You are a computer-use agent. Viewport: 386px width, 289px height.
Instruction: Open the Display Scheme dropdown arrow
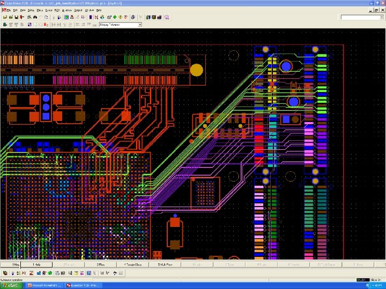pos(140,25)
